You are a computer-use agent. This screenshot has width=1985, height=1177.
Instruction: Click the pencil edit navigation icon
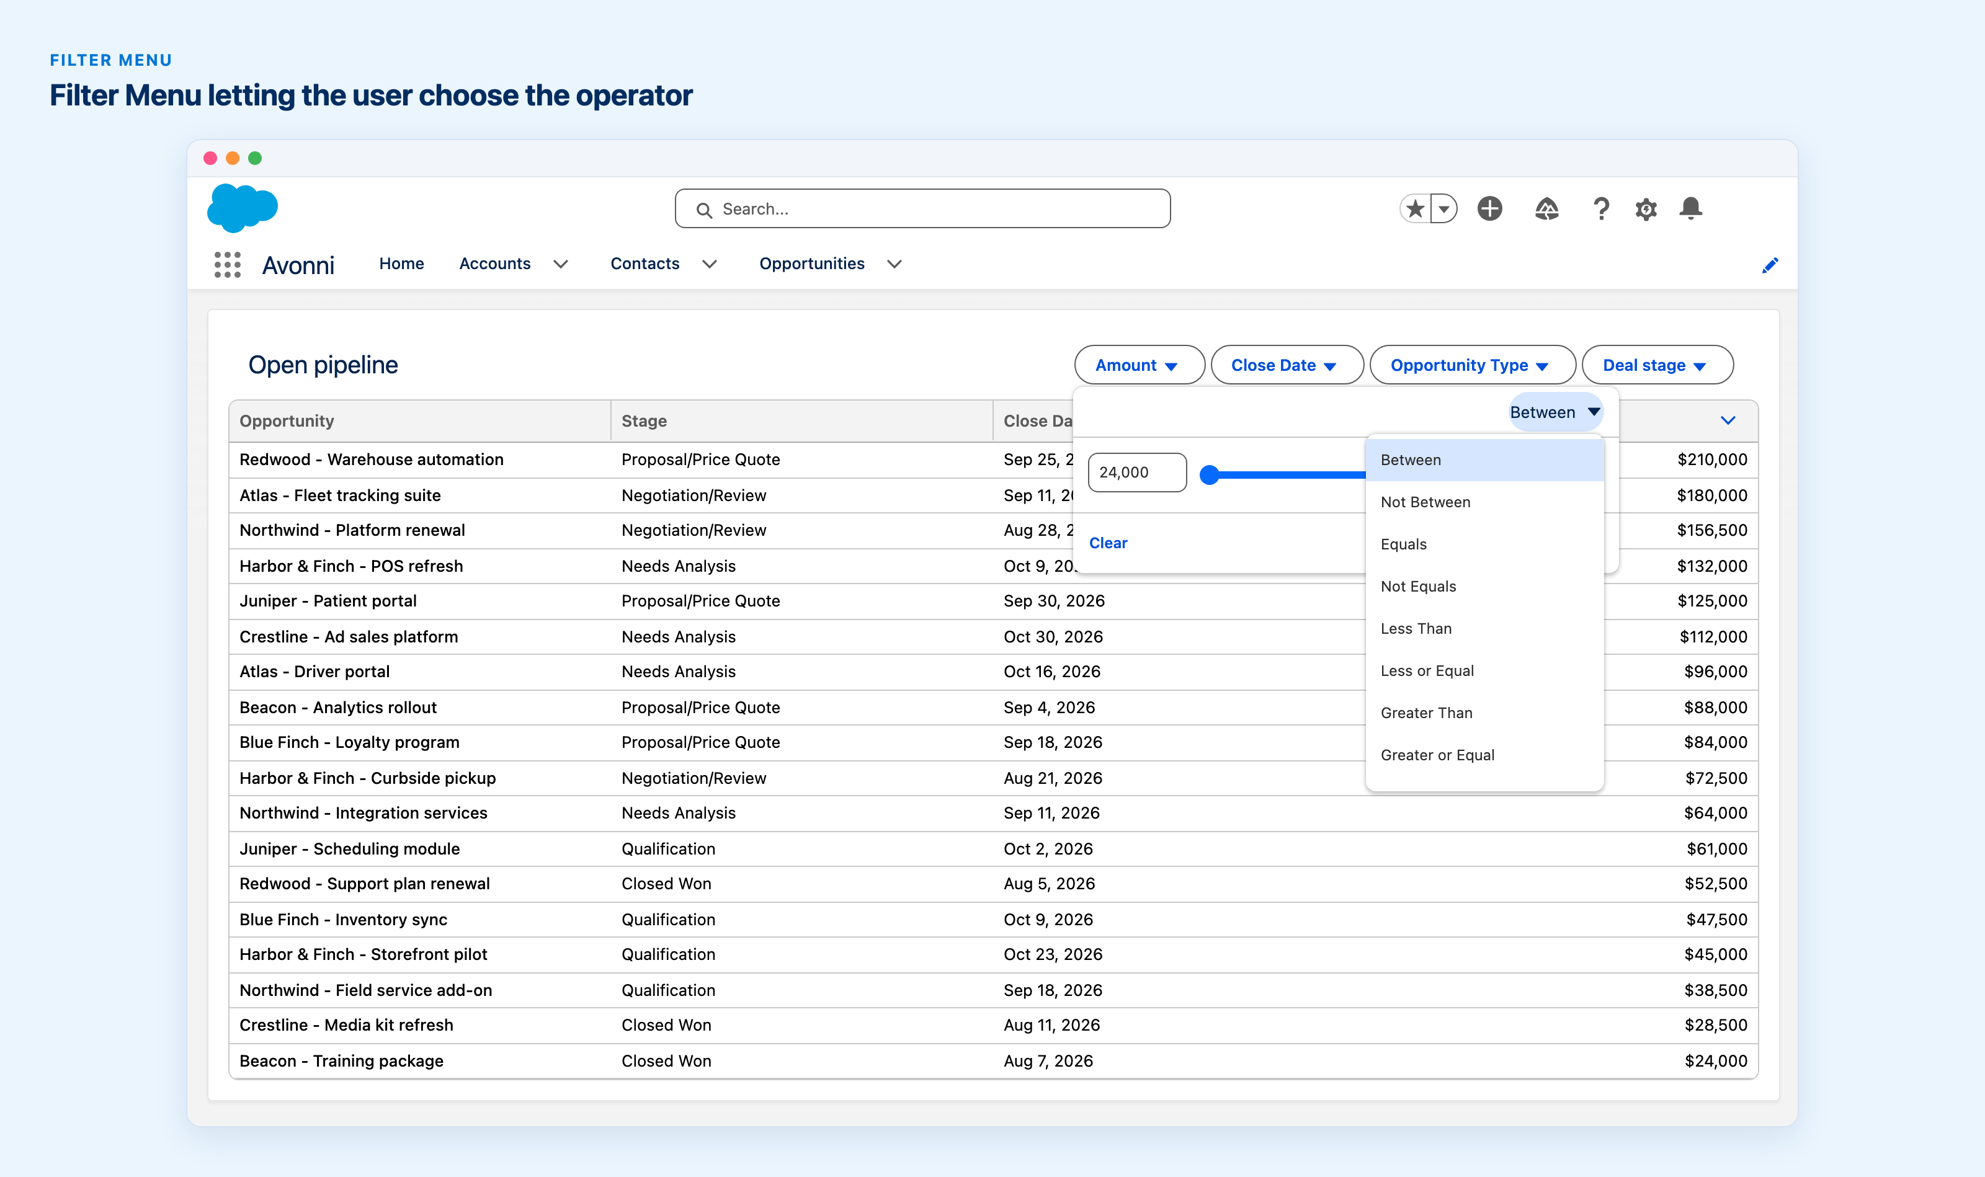click(x=1769, y=265)
